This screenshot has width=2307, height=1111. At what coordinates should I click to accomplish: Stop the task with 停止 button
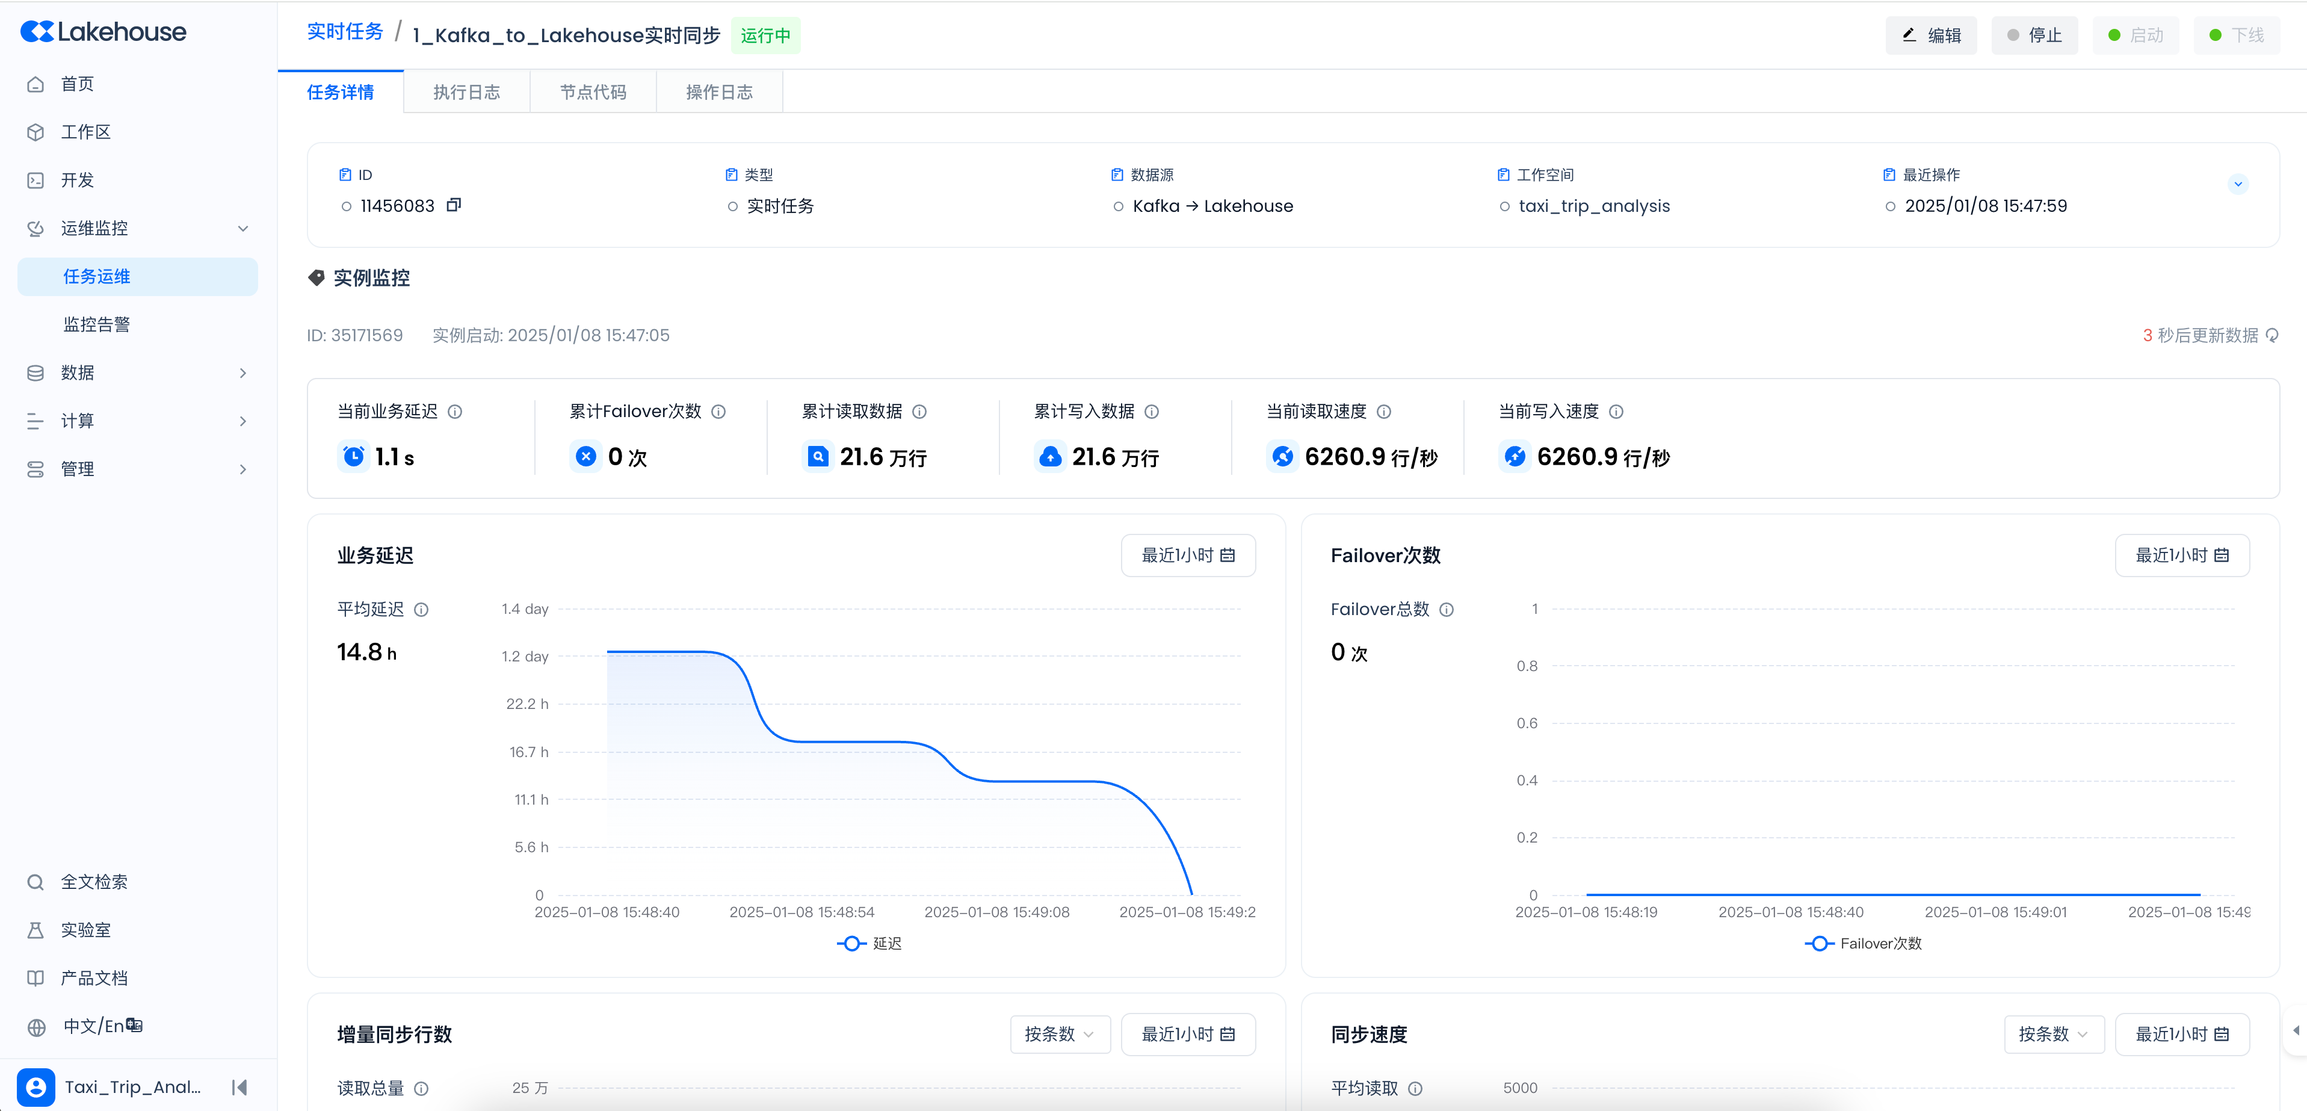(x=2034, y=35)
